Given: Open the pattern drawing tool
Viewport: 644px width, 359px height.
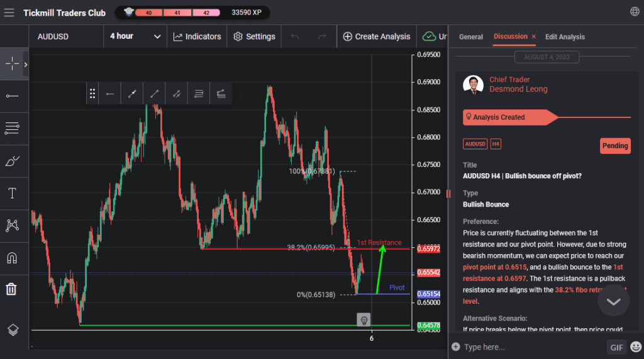Looking at the screenshot, I should pos(12,225).
